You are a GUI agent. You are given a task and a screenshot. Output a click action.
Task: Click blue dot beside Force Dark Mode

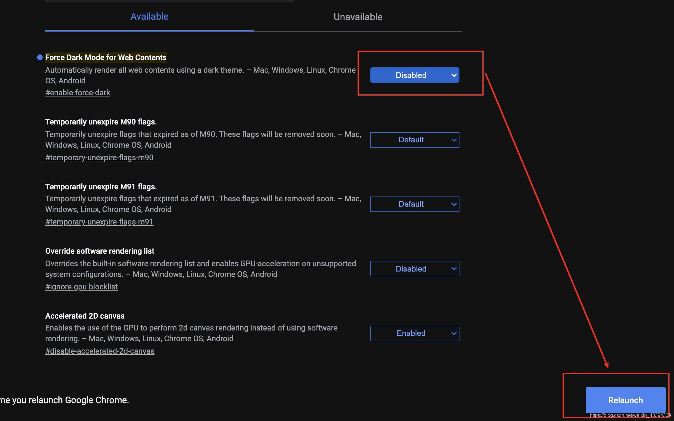40,57
